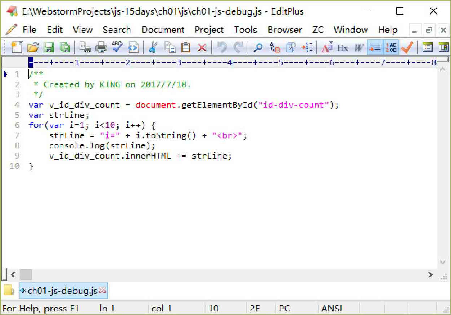Save the current file using the toolbar

(49, 47)
